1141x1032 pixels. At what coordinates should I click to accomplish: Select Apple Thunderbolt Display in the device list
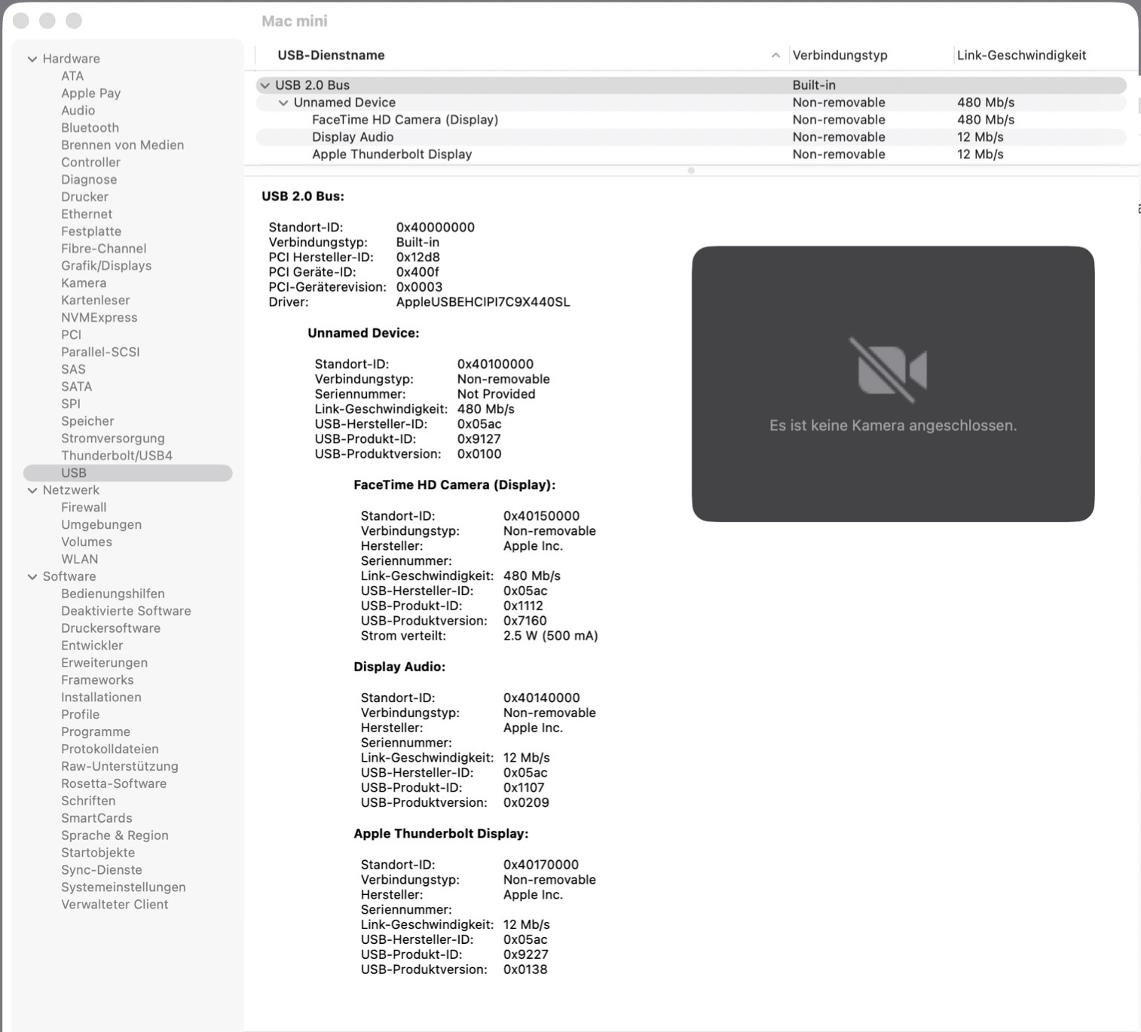coord(392,154)
